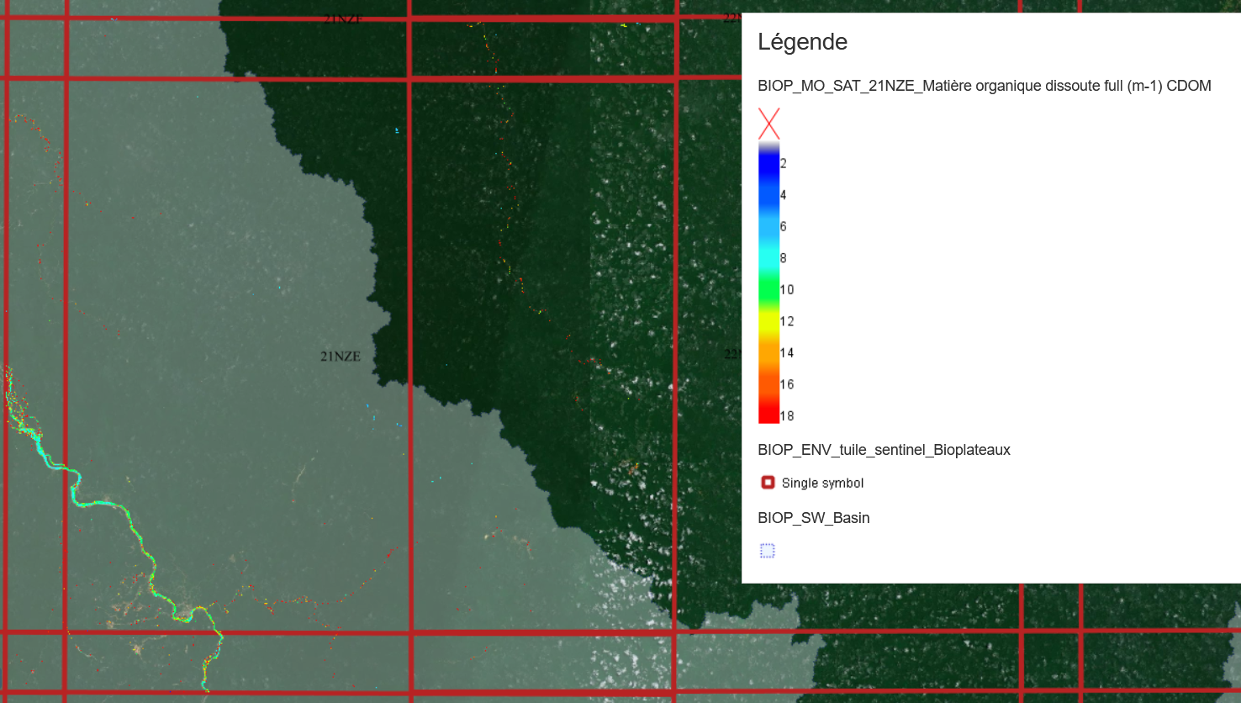Select the BIOP_ENV_tuile_sentinel_Bioplateaux layer entry
This screenshot has height=703, width=1241.
pyautogui.click(x=884, y=450)
